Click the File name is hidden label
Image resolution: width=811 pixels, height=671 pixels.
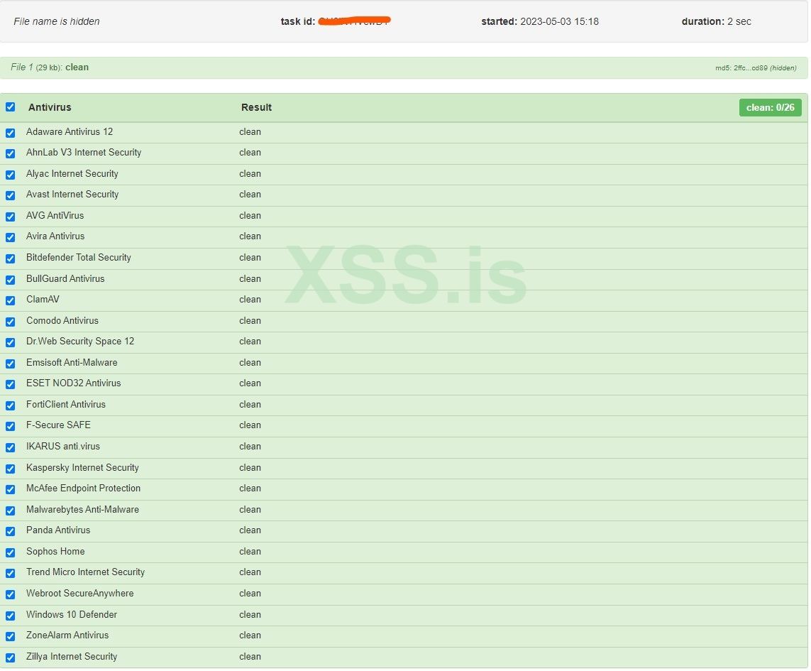[x=56, y=21]
